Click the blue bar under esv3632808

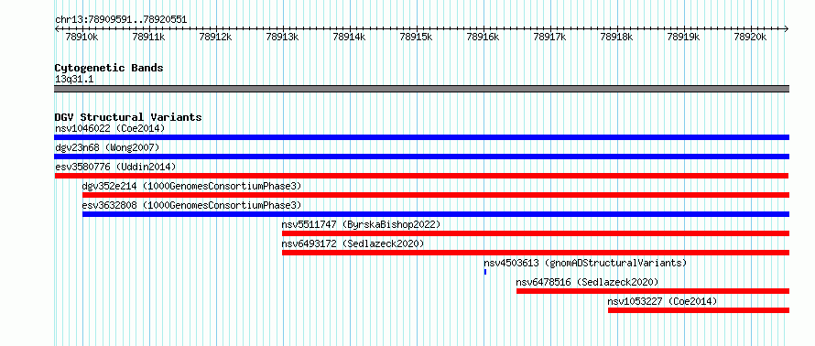tap(436, 214)
